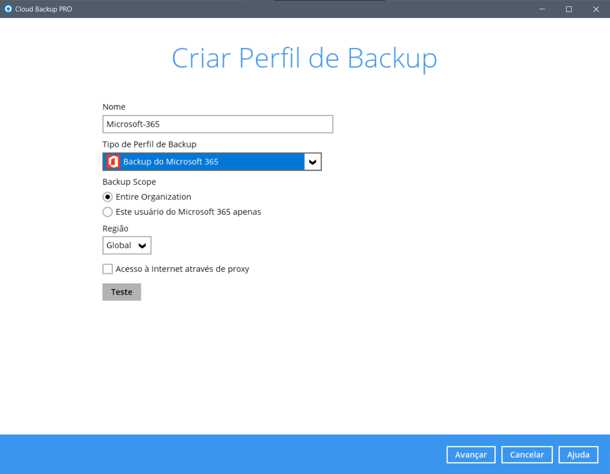Click the Cancelar button
Image resolution: width=610 pixels, height=474 pixels.
[527, 455]
